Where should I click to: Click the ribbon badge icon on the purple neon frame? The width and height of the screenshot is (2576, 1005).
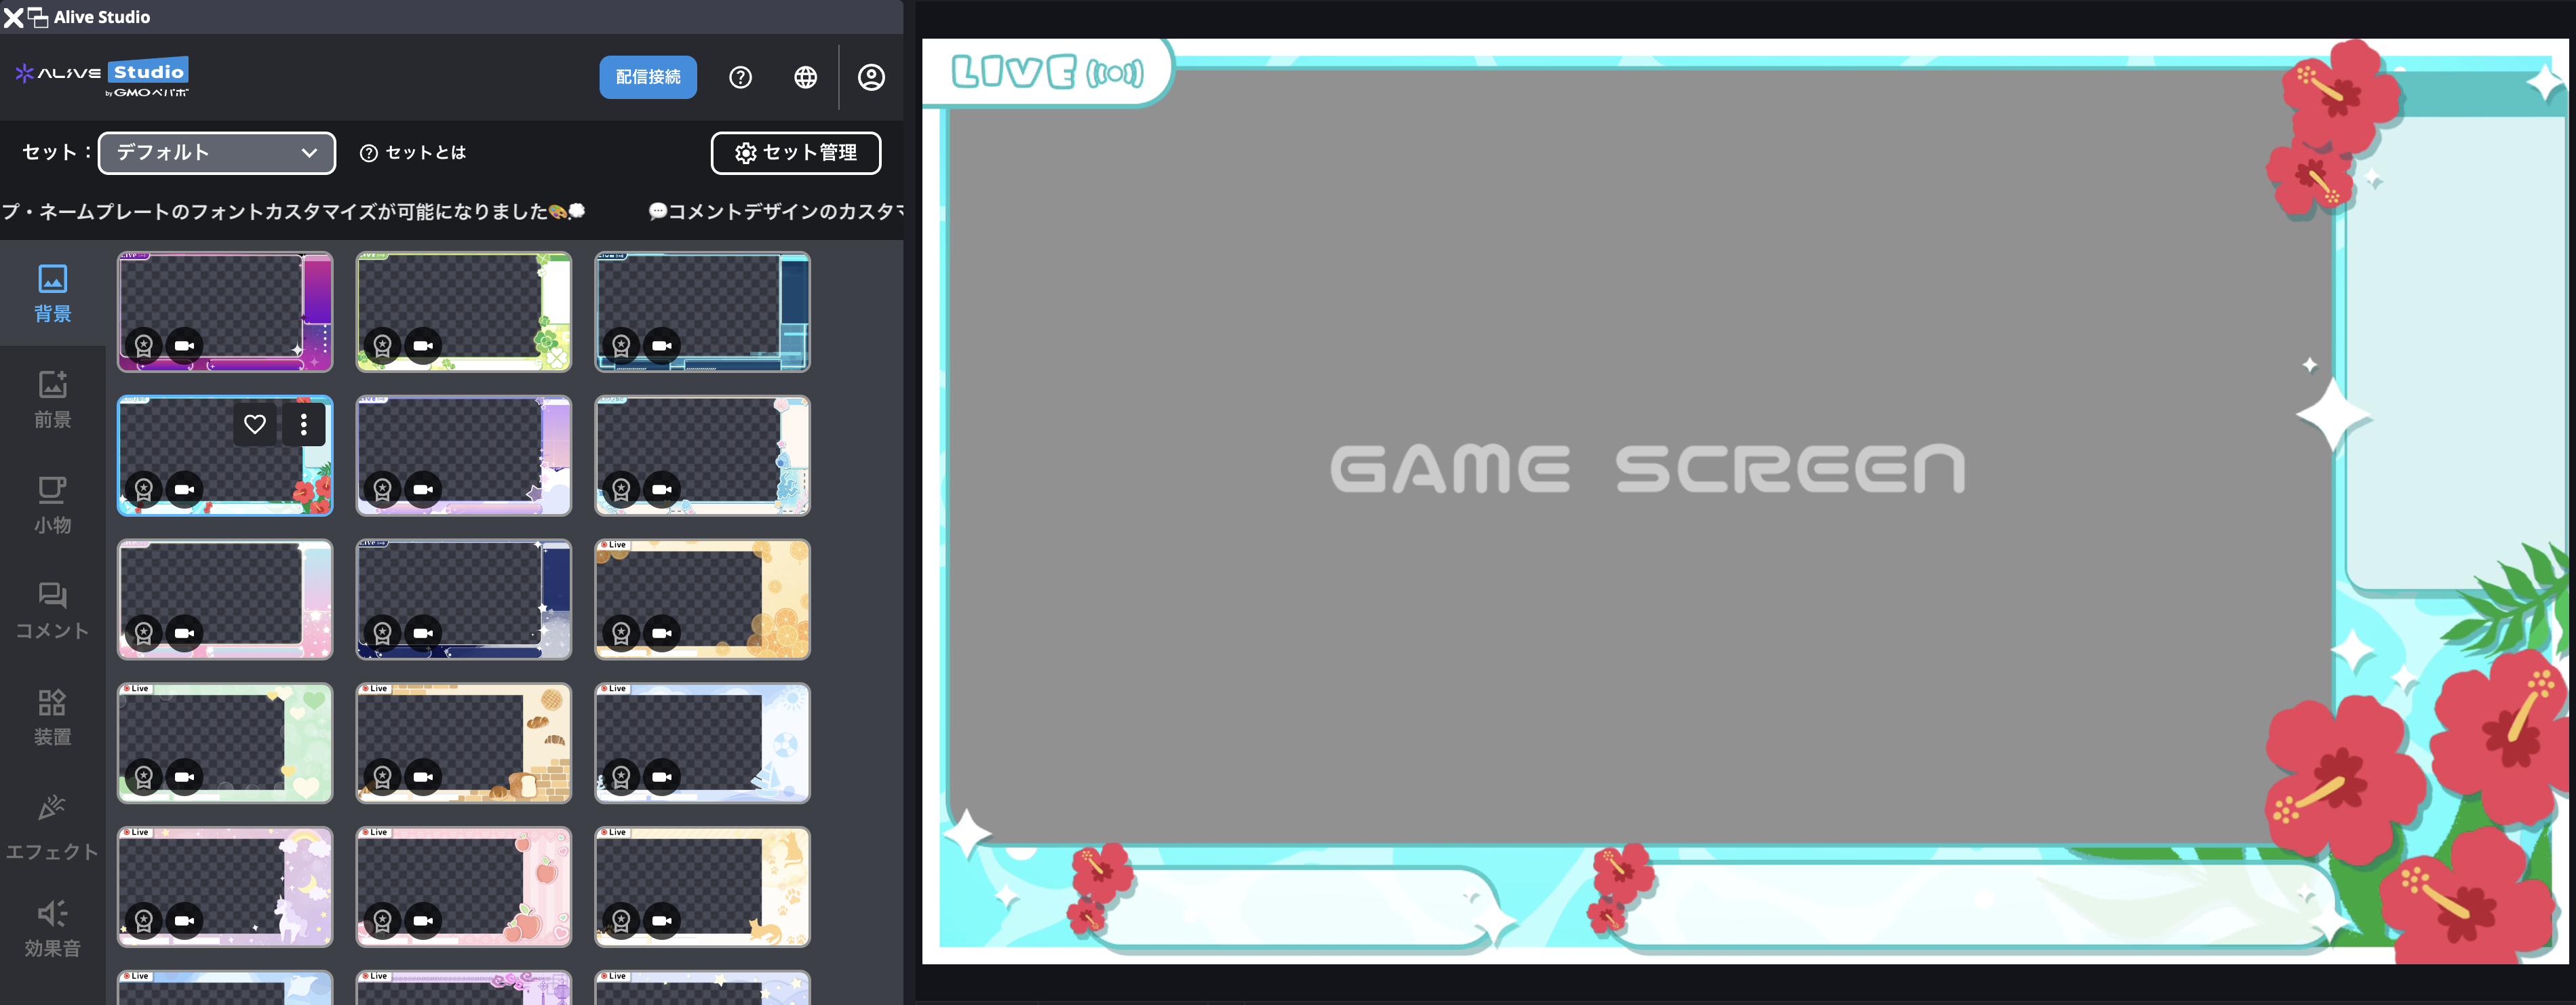144,346
